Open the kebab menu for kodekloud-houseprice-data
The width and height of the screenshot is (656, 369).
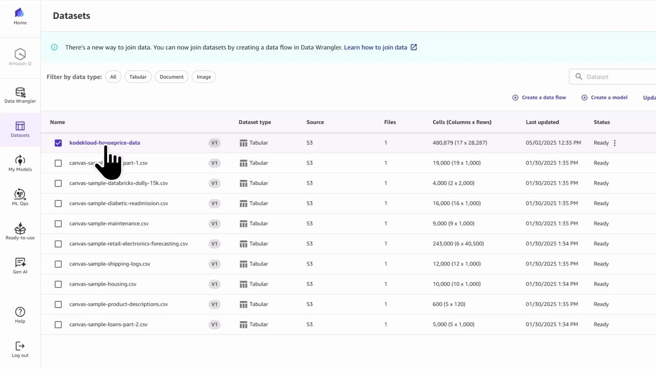click(x=615, y=143)
